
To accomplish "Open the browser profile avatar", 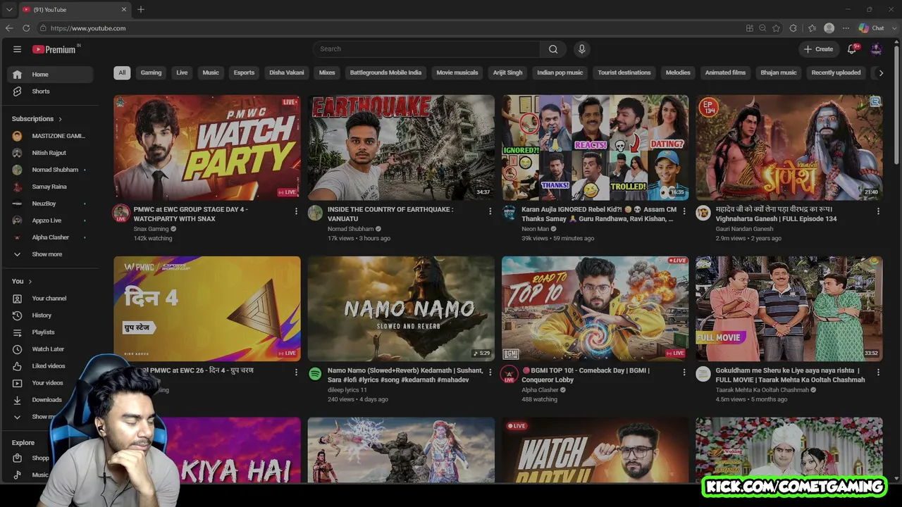I will point(829,28).
